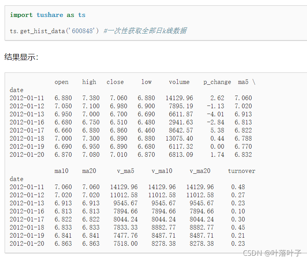The width and height of the screenshot is (307, 260).
Task: Click the comment '#一次性获取全部日k线数据'
Action: pos(145,31)
